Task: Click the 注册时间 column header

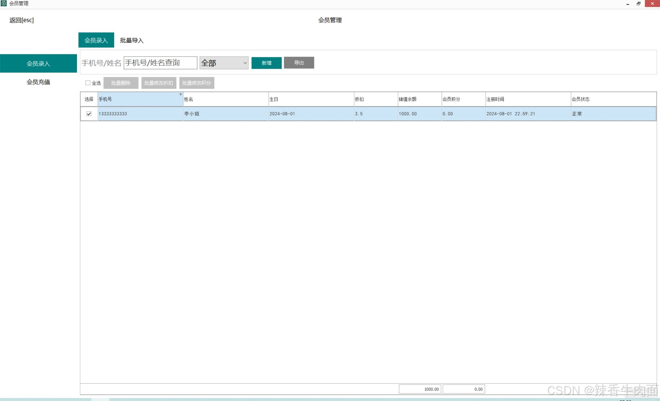Action: click(x=527, y=99)
